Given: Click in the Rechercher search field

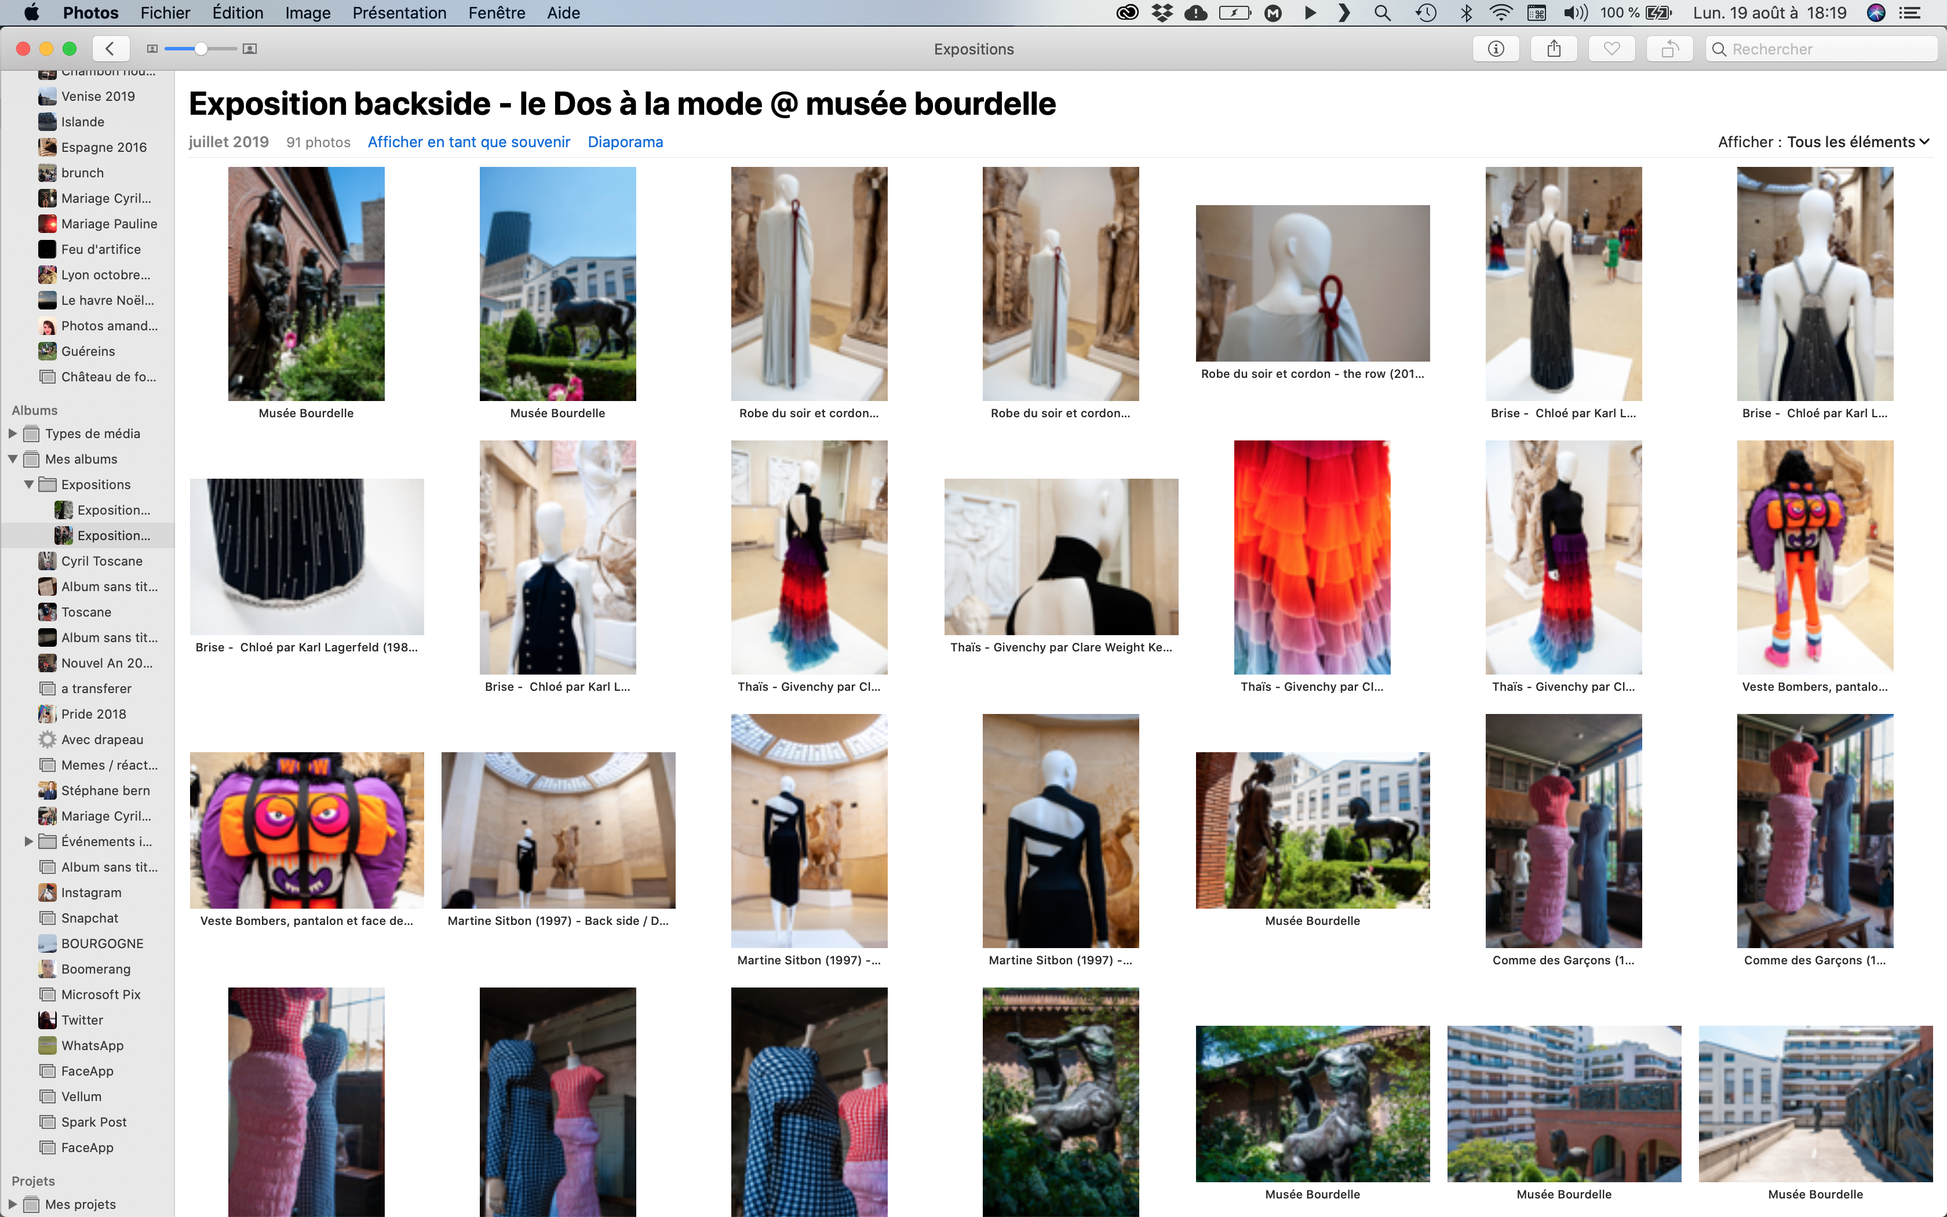Looking at the screenshot, I should tap(1821, 49).
